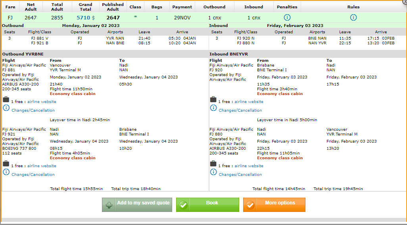407x225 pixels.
Task: Open airline website link for FJ 921 baggage
Action: click(x=42, y=166)
